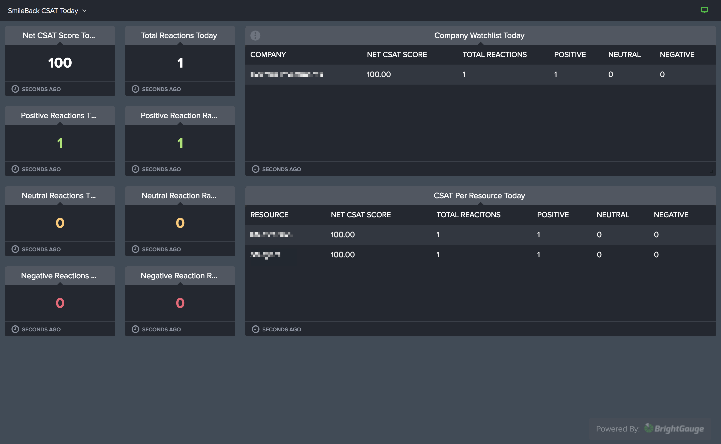The height and width of the screenshot is (444, 721).
Task: Click the CSAT Per Resource Today title
Action: (479, 195)
